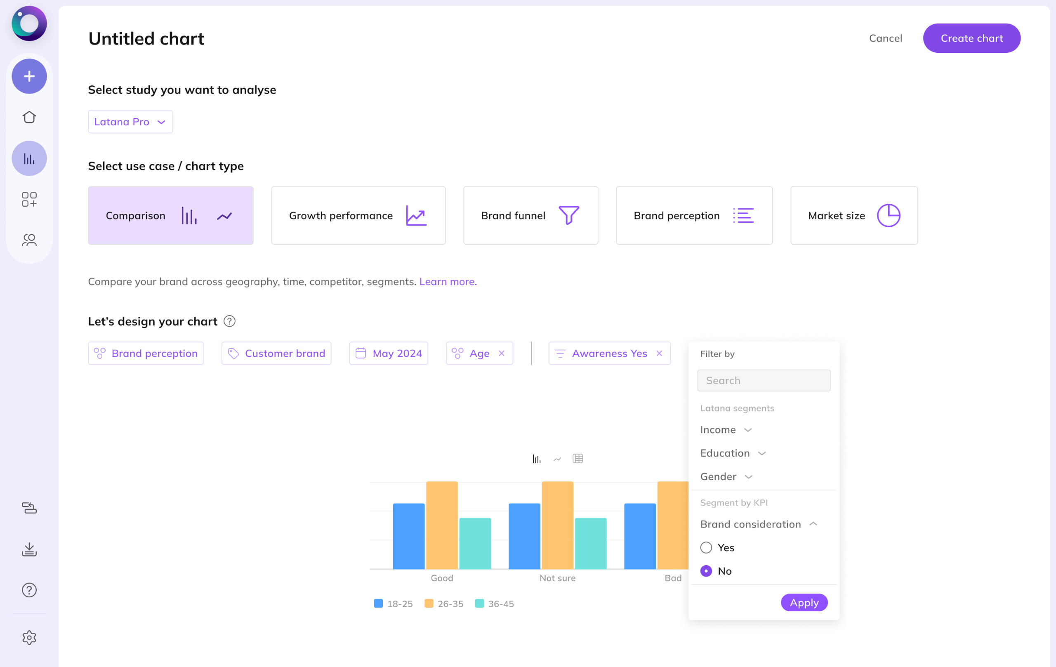
Task: Follow the Learn more link
Action: [448, 282]
